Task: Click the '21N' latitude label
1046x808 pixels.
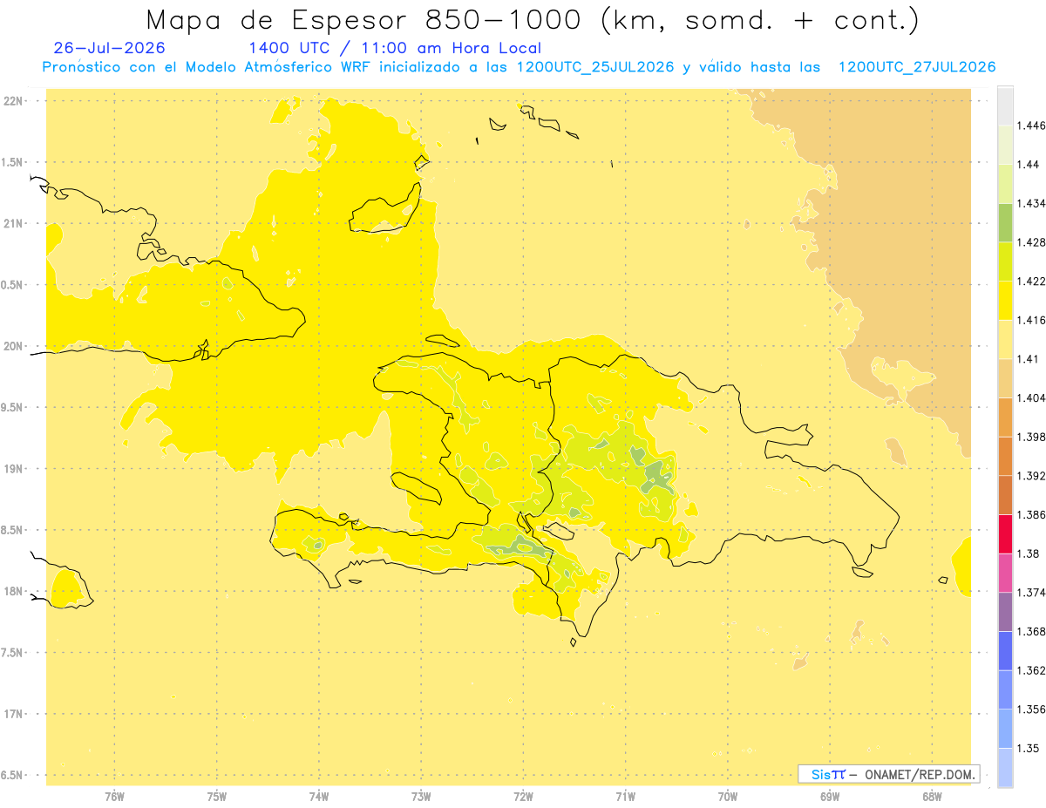Action: (13, 223)
